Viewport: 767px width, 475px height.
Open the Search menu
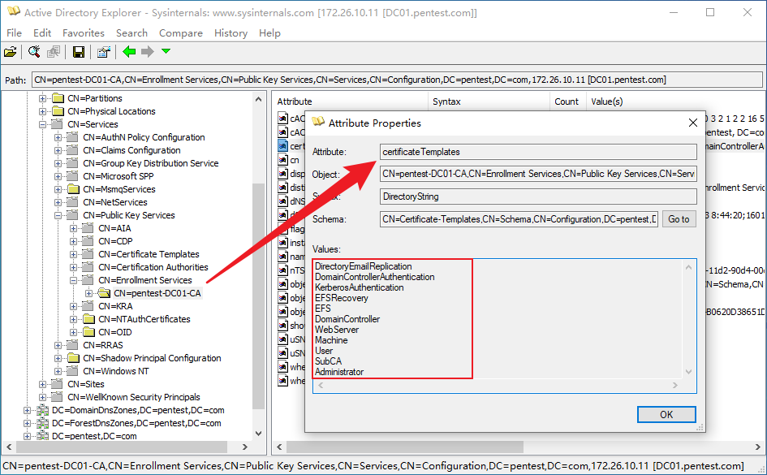click(x=131, y=32)
